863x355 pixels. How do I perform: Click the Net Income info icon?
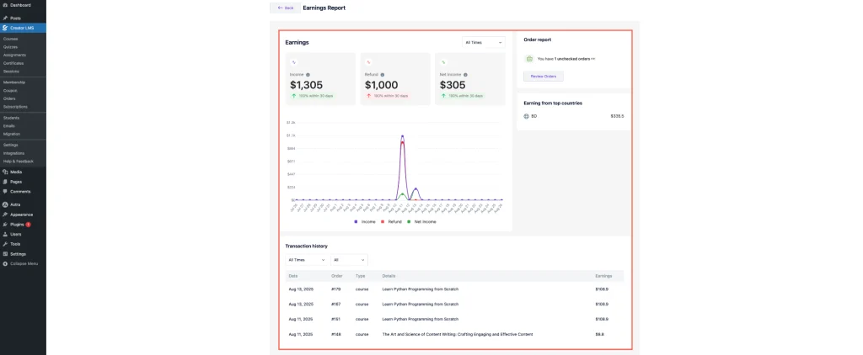point(465,75)
